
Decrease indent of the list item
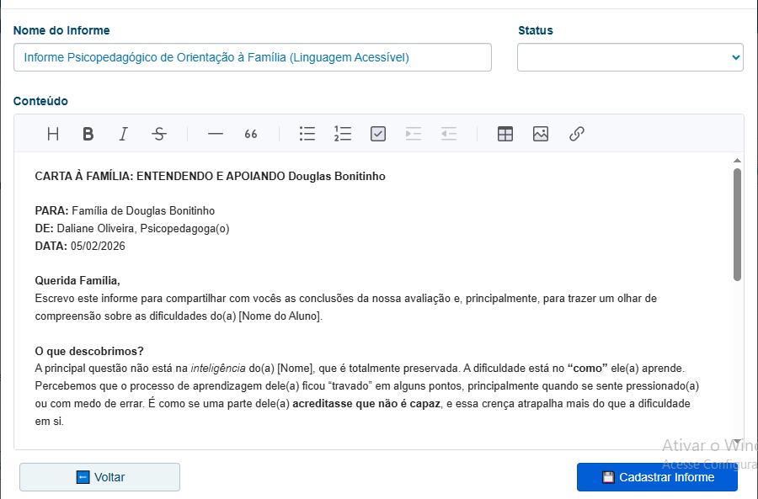click(449, 134)
